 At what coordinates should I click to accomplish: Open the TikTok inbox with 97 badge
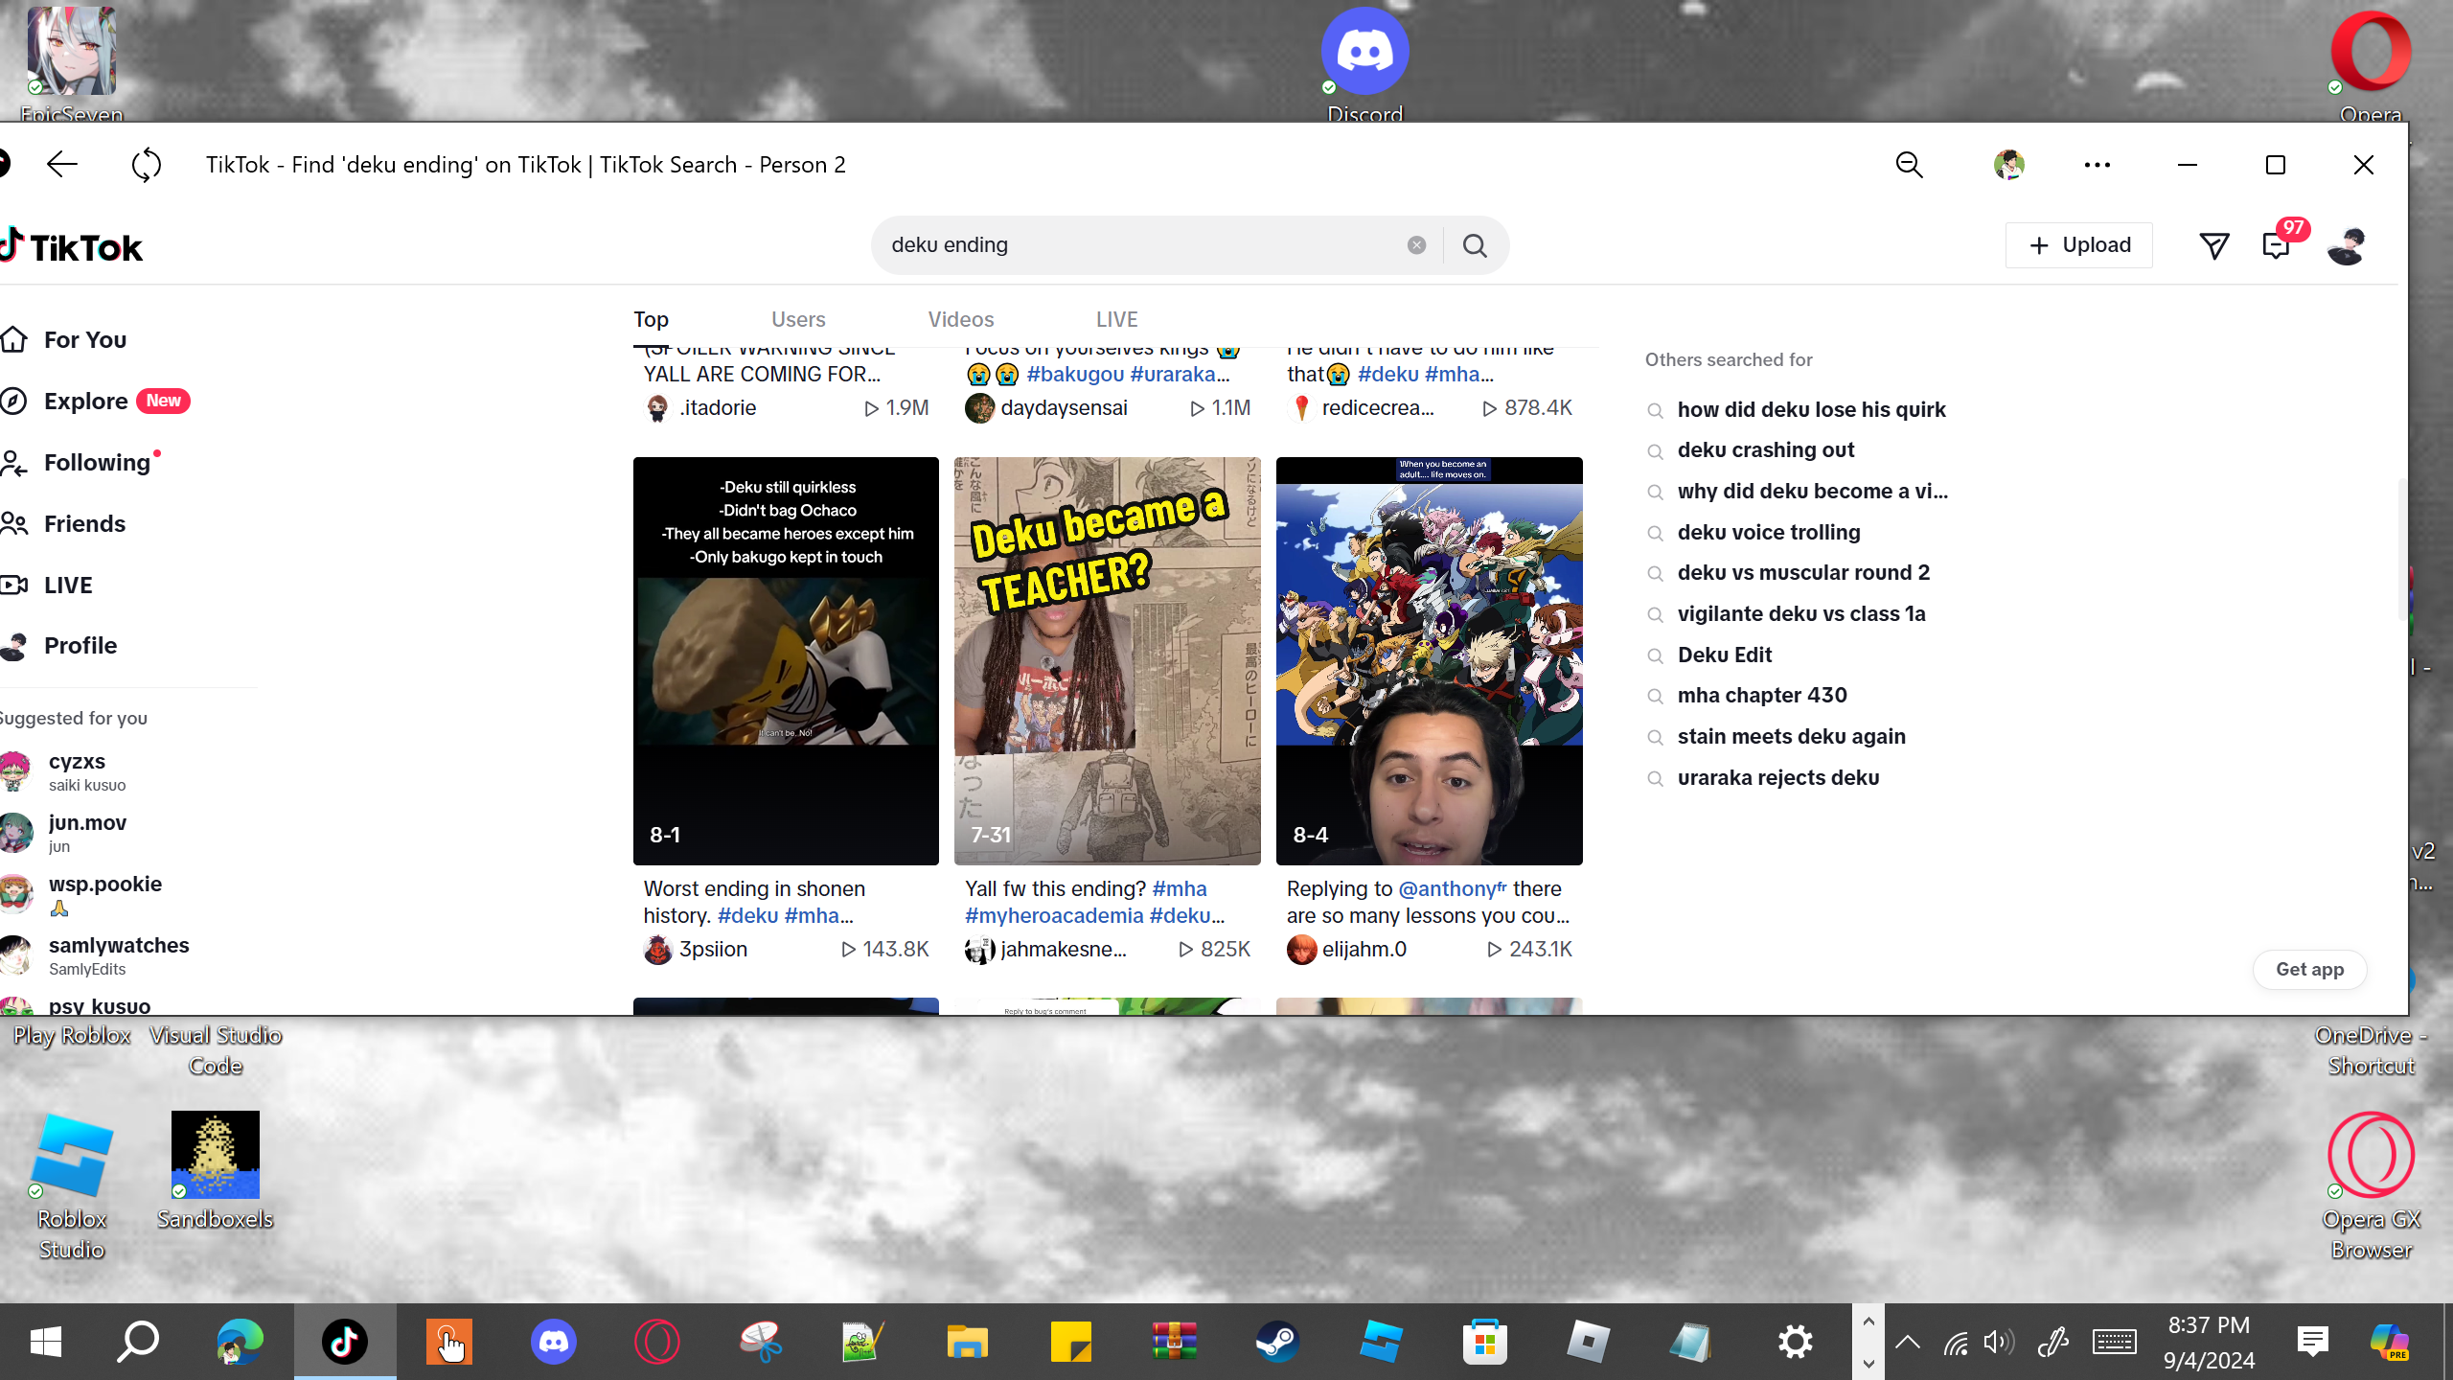pyautogui.click(x=2276, y=246)
